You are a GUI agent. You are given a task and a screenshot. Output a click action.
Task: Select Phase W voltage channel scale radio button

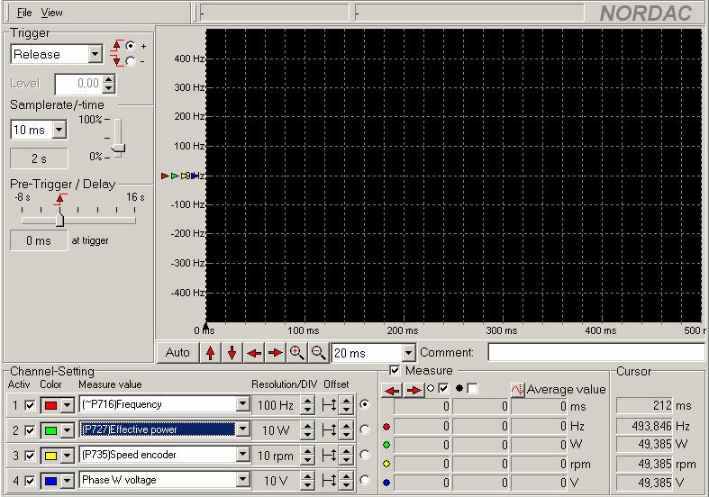pos(365,480)
